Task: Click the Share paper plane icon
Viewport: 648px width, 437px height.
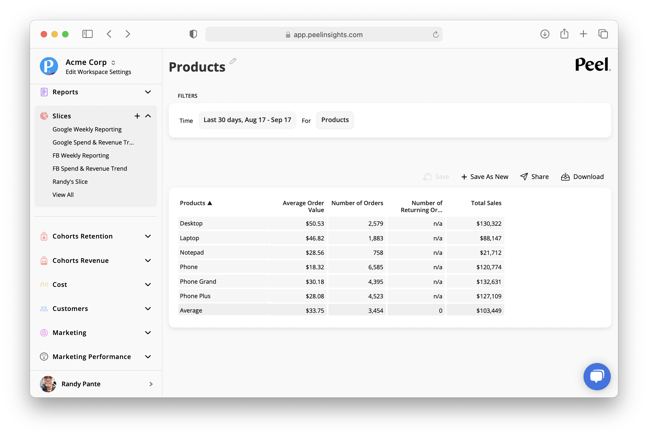Action: click(x=524, y=177)
